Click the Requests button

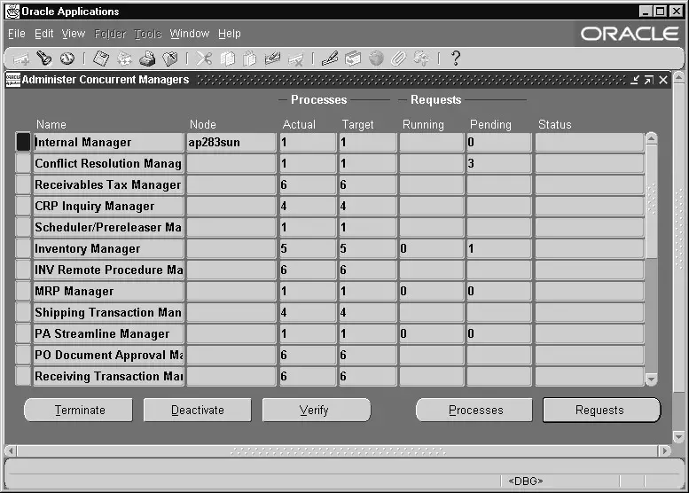click(x=601, y=410)
